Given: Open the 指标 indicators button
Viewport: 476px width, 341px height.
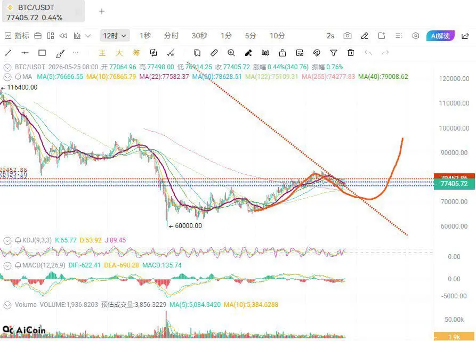Looking at the screenshot, I should coord(17,36).
